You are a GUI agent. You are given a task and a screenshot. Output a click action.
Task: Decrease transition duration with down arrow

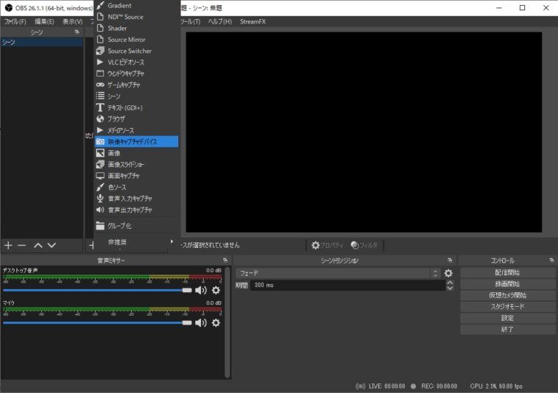coord(451,288)
